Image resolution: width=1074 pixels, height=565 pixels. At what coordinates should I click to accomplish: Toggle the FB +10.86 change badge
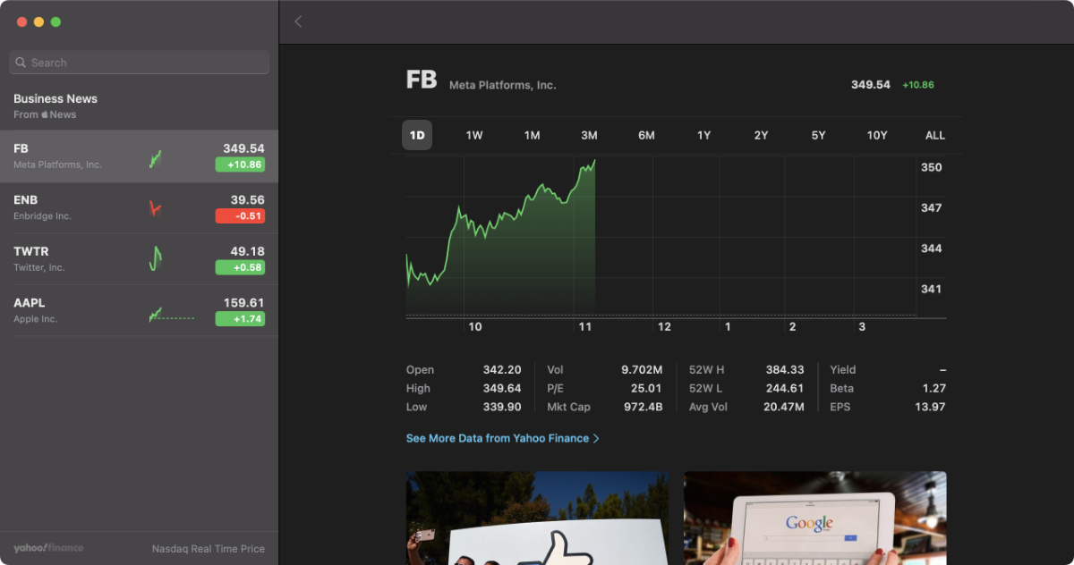(240, 164)
